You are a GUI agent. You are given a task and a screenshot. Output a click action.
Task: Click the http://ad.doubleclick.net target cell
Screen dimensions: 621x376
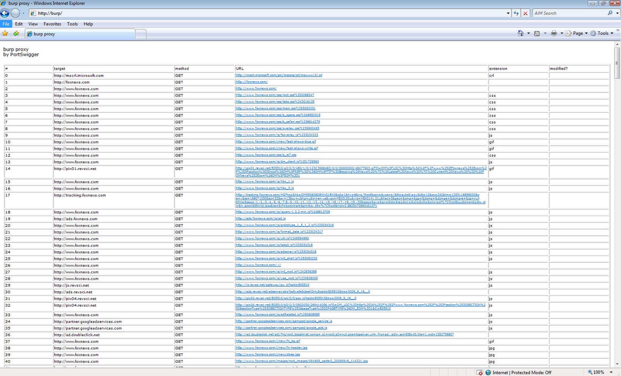click(113, 335)
